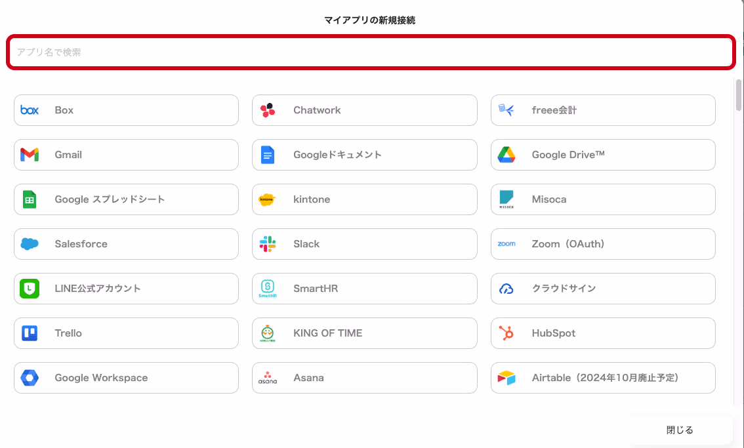Pick the HubSpot label text
The height and width of the screenshot is (448, 744).
[x=554, y=333]
